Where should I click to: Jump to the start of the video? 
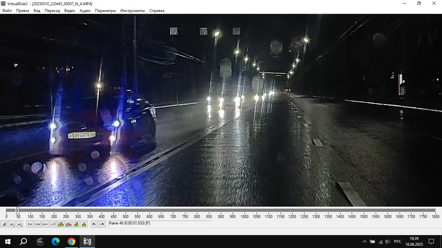coord(30,224)
